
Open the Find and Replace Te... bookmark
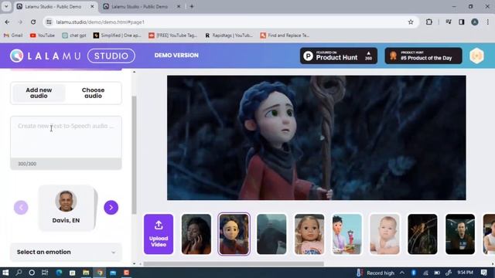(x=285, y=36)
